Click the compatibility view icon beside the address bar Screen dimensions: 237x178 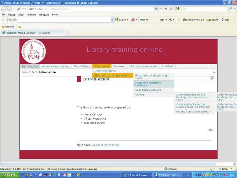[x=161, y=9]
